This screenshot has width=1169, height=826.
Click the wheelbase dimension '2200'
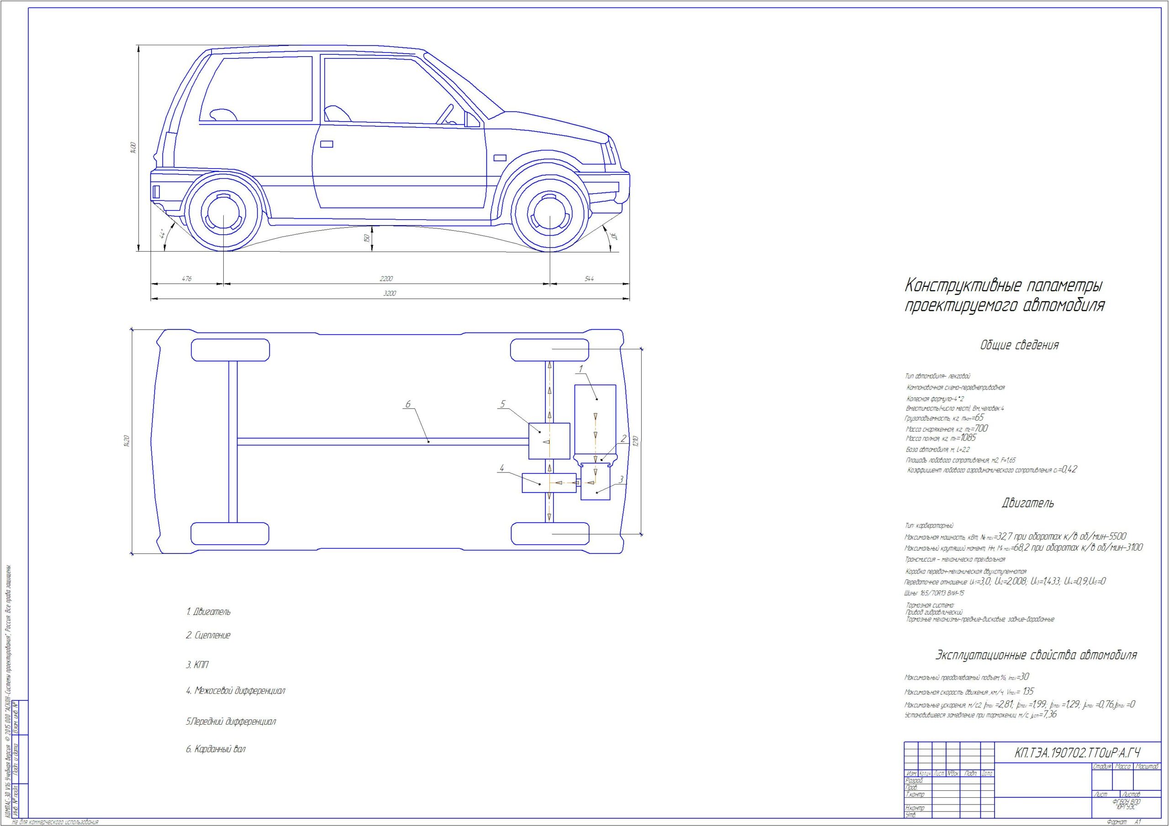click(x=386, y=279)
